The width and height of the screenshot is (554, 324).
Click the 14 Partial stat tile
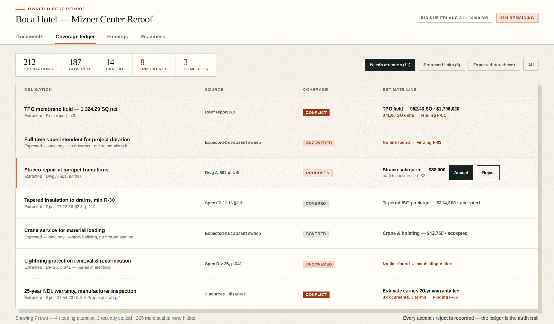click(x=115, y=65)
